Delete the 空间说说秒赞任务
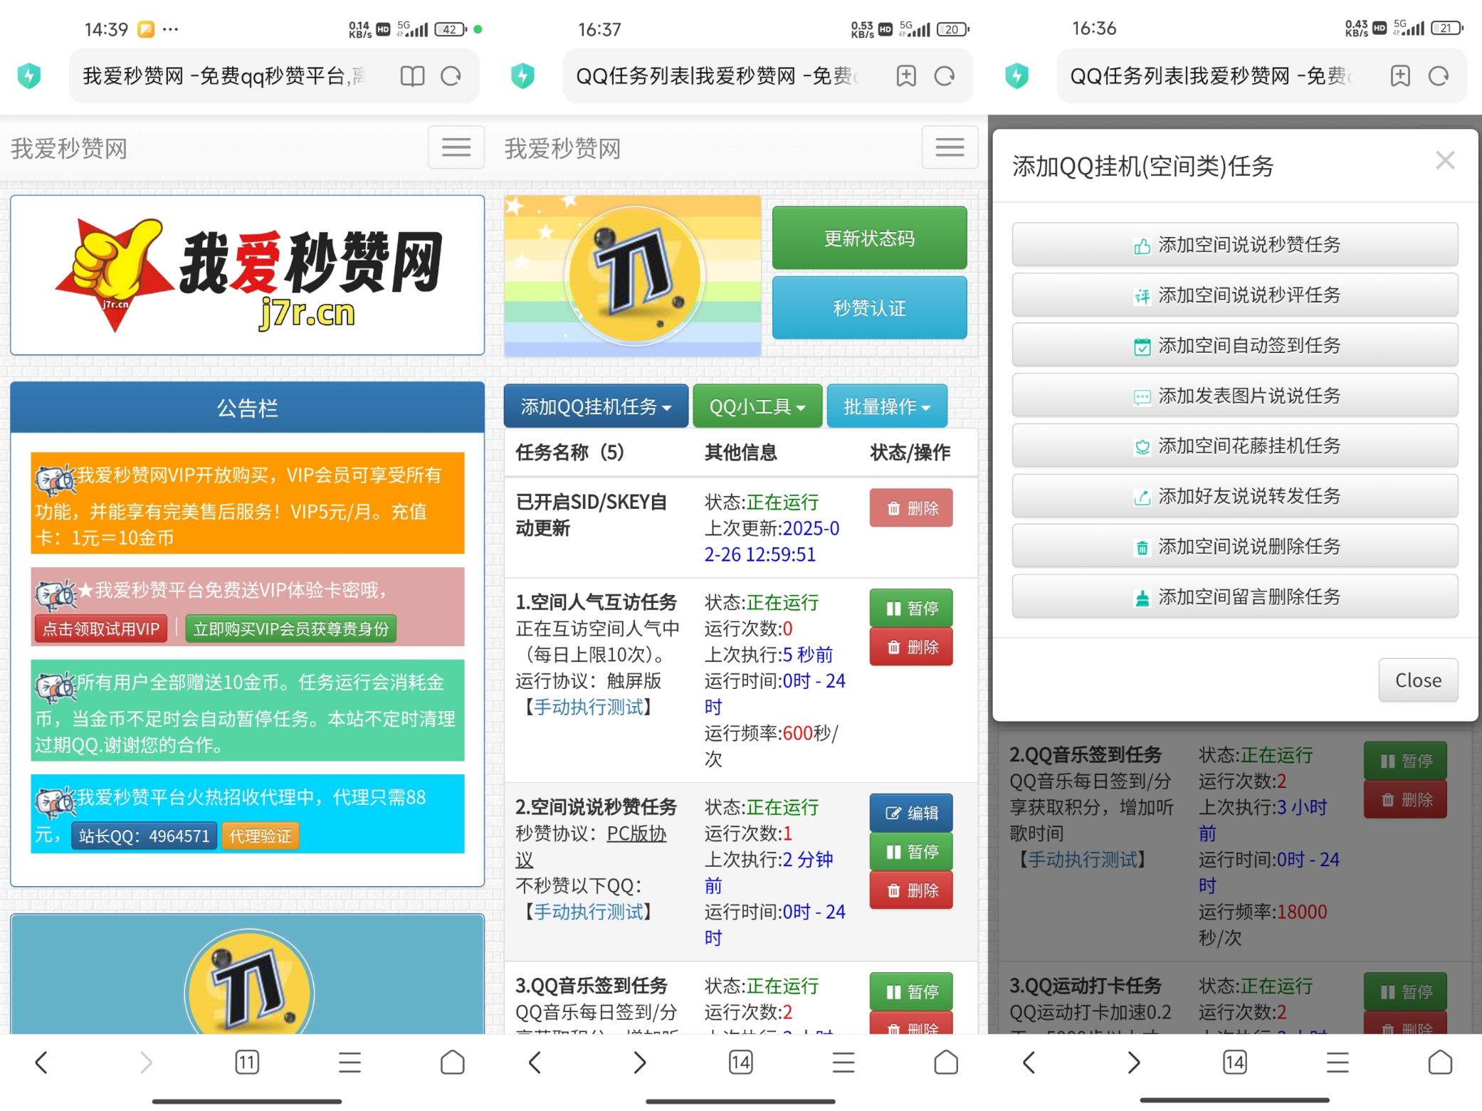1482x1111 pixels. click(911, 890)
